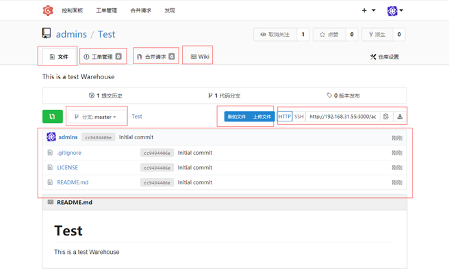
Task: Select the SSH clone protocol
Action: 299,117
